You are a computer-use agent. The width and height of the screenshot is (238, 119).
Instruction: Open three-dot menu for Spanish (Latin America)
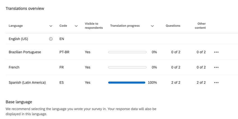(x=216, y=83)
